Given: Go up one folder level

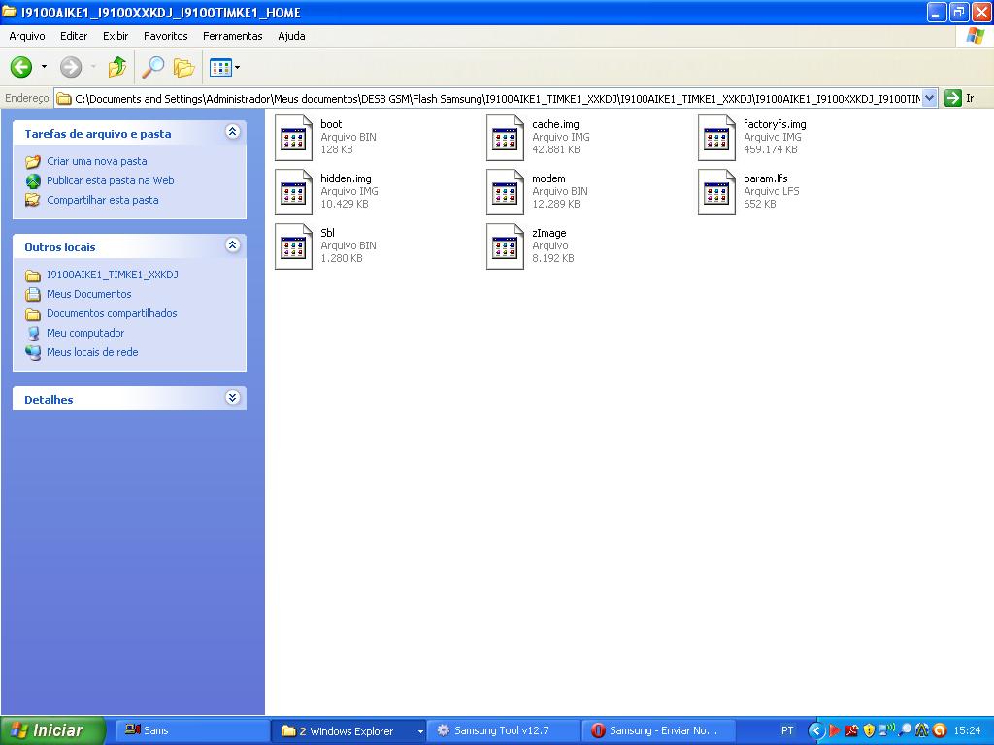Looking at the screenshot, I should pos(116,67).
